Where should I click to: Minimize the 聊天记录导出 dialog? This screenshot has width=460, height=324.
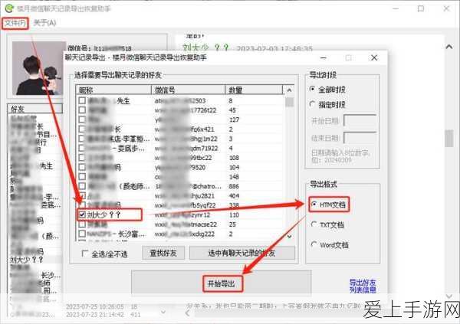(x=324, y=57)
